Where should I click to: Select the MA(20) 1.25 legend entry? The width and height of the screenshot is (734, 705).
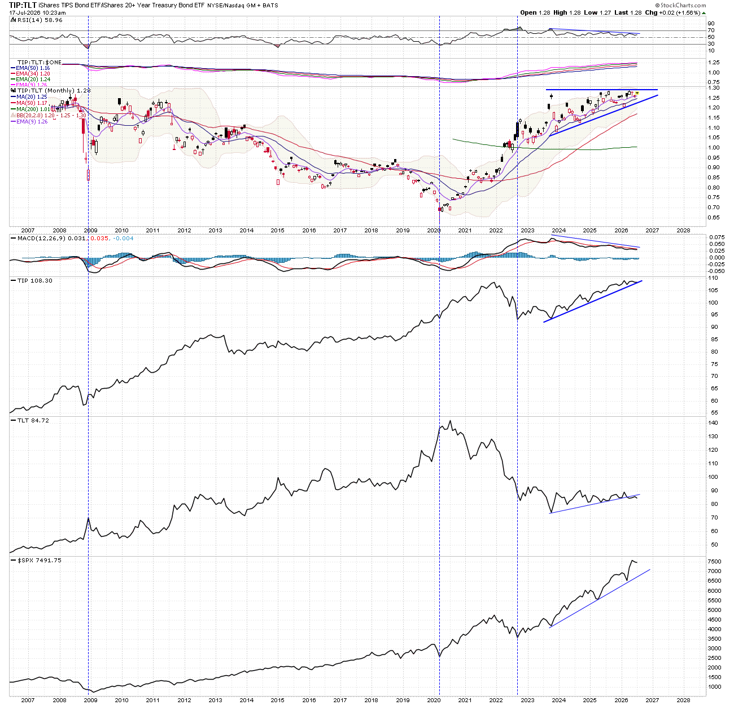click(32, 97)
